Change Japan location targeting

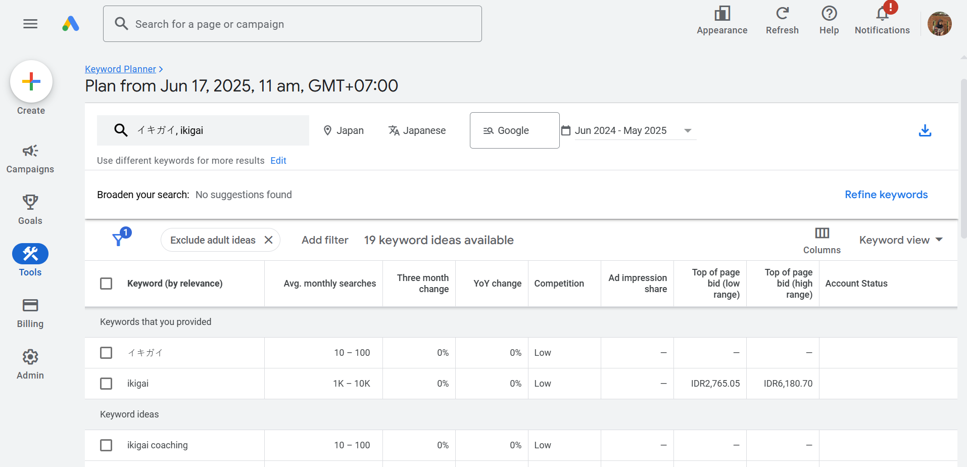coord(344,130)
